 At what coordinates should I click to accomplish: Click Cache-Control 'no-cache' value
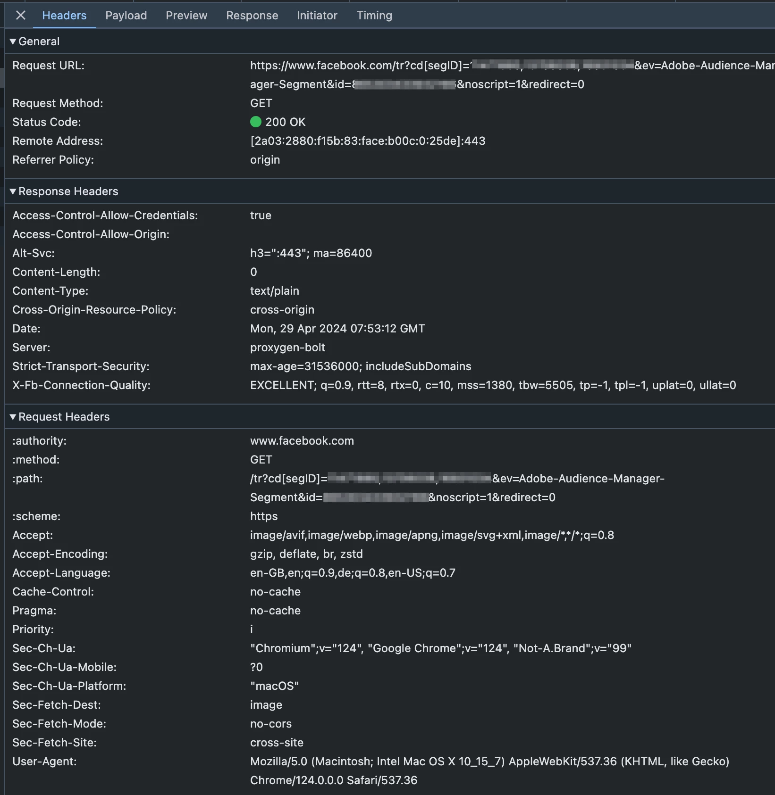tap(275, 592)
